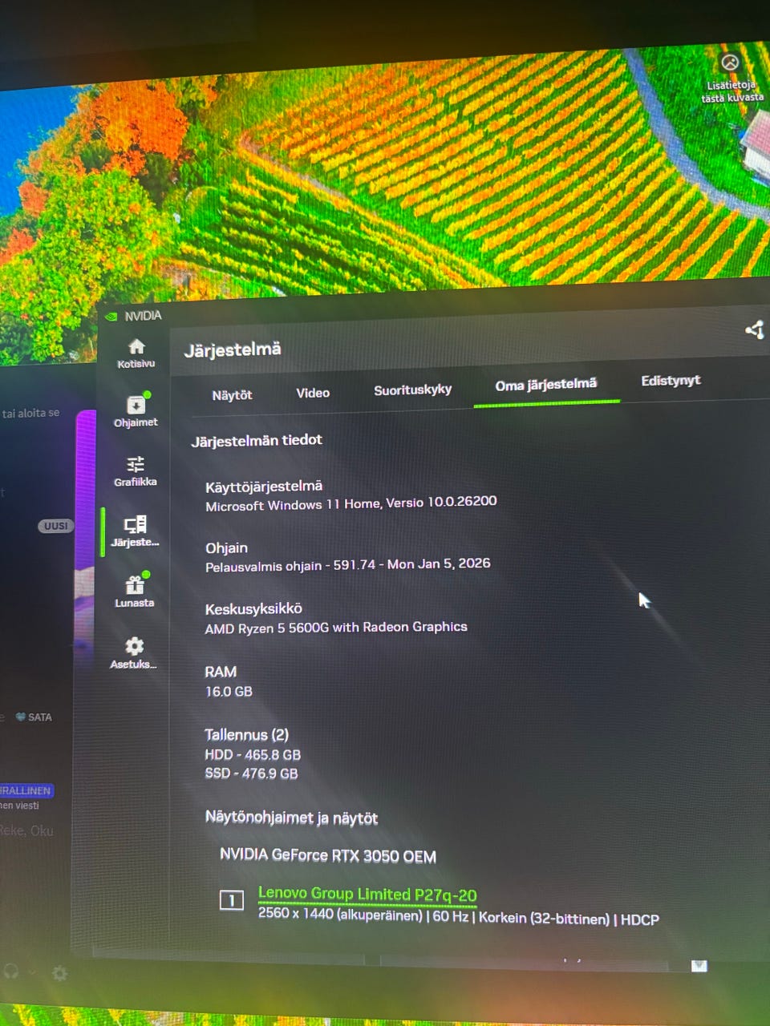Screen dimensions: 770x1026
Task: Click the UUSI badge in left panel
Action: 55,527
